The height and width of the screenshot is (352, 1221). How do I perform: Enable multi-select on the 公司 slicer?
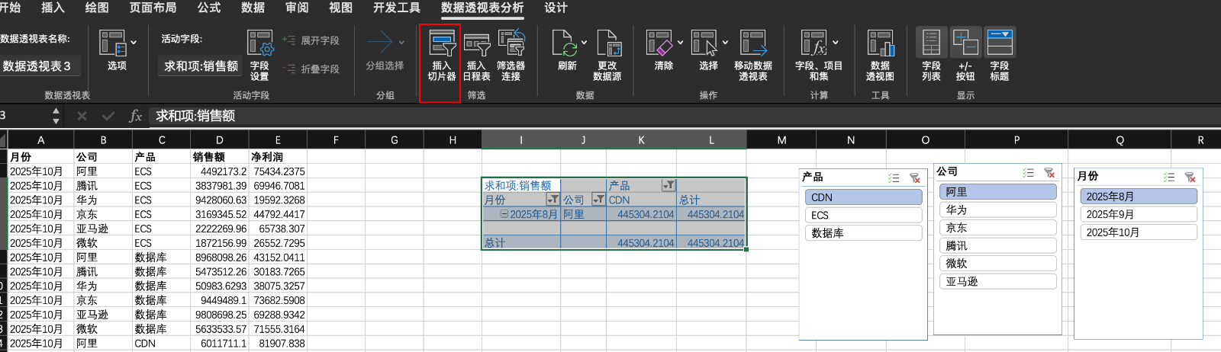click(1029, 173)
